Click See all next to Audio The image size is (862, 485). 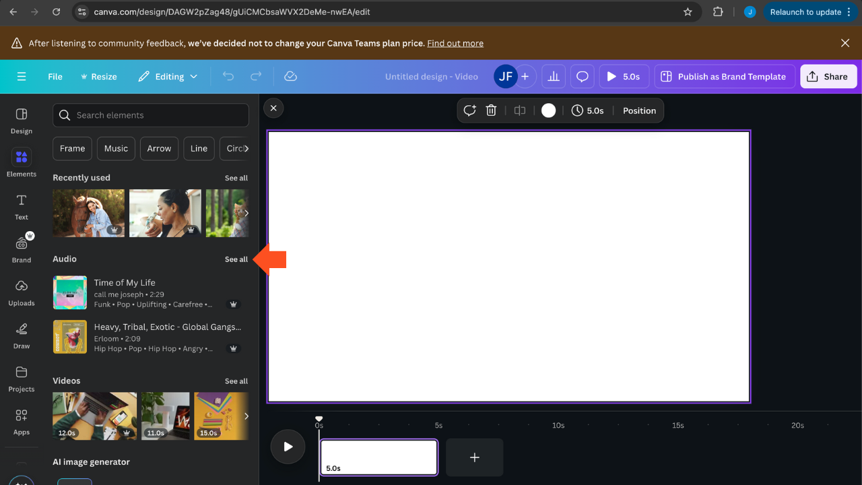click(236, 259)
